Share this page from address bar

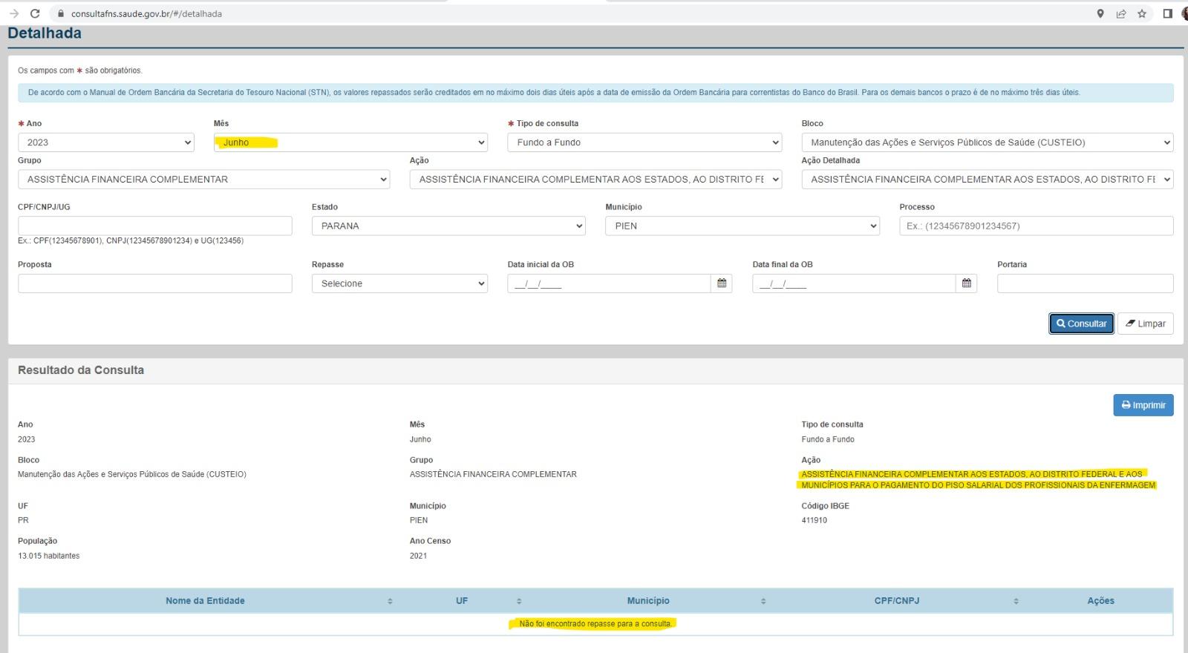point(1121,13)
